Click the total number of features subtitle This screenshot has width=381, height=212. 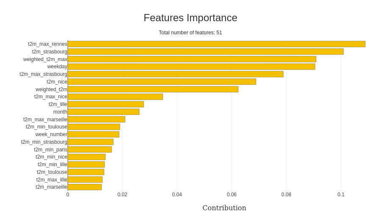[190, 33]
